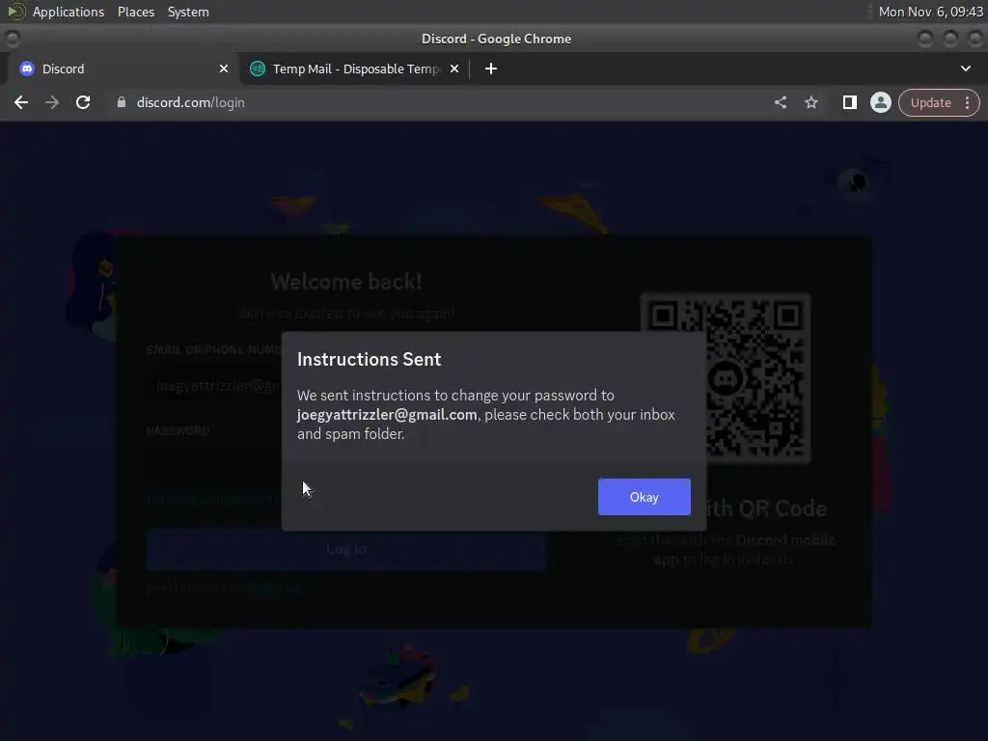Open Chrome's three-dot menu
Screen dimensions: 988x741
coord(967,102)
